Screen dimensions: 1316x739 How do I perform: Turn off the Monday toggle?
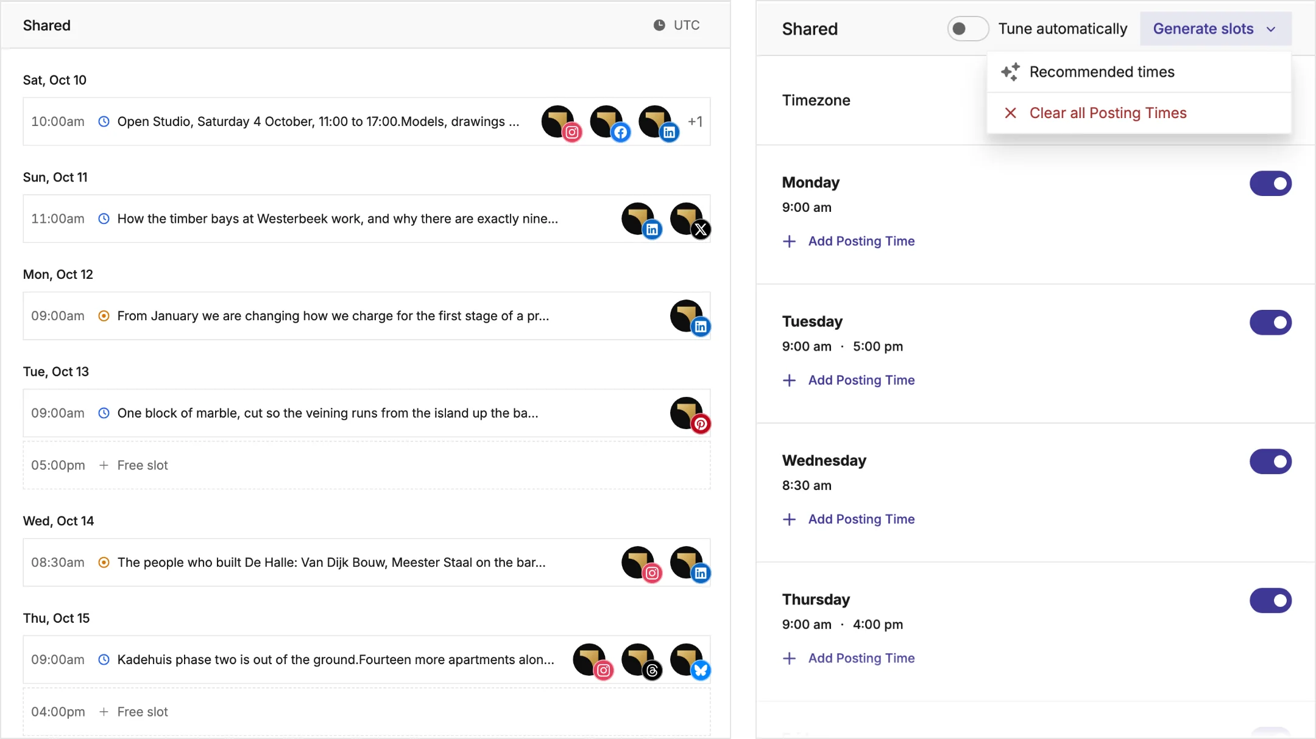tap(1270, 183)
